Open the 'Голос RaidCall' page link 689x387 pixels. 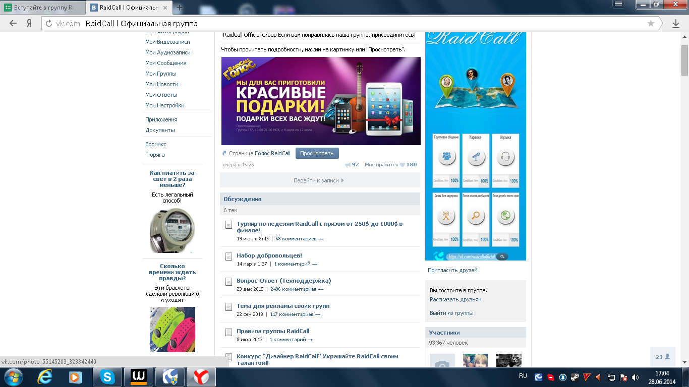pos(272,153)
